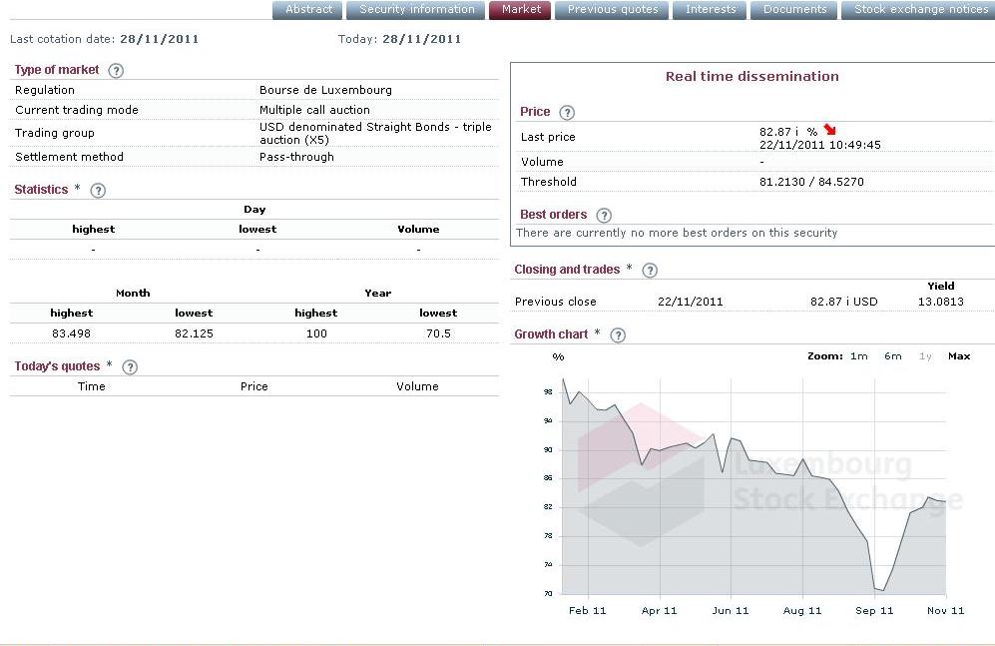Click help icon next to Closing and trades
Image resolution: width=995 pixels, height=646 pixels.
650,270
